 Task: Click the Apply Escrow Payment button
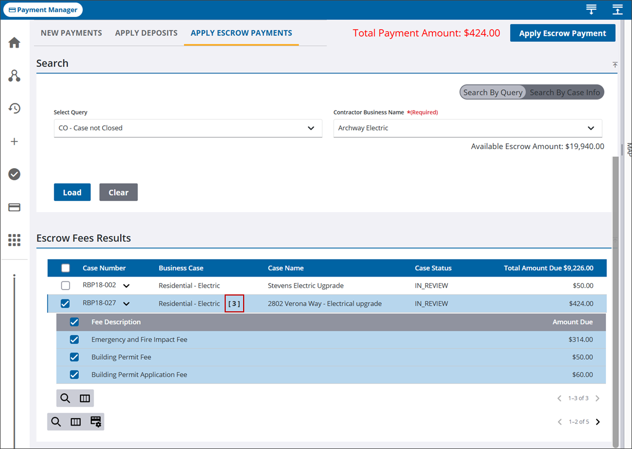[x=562, y=33]
